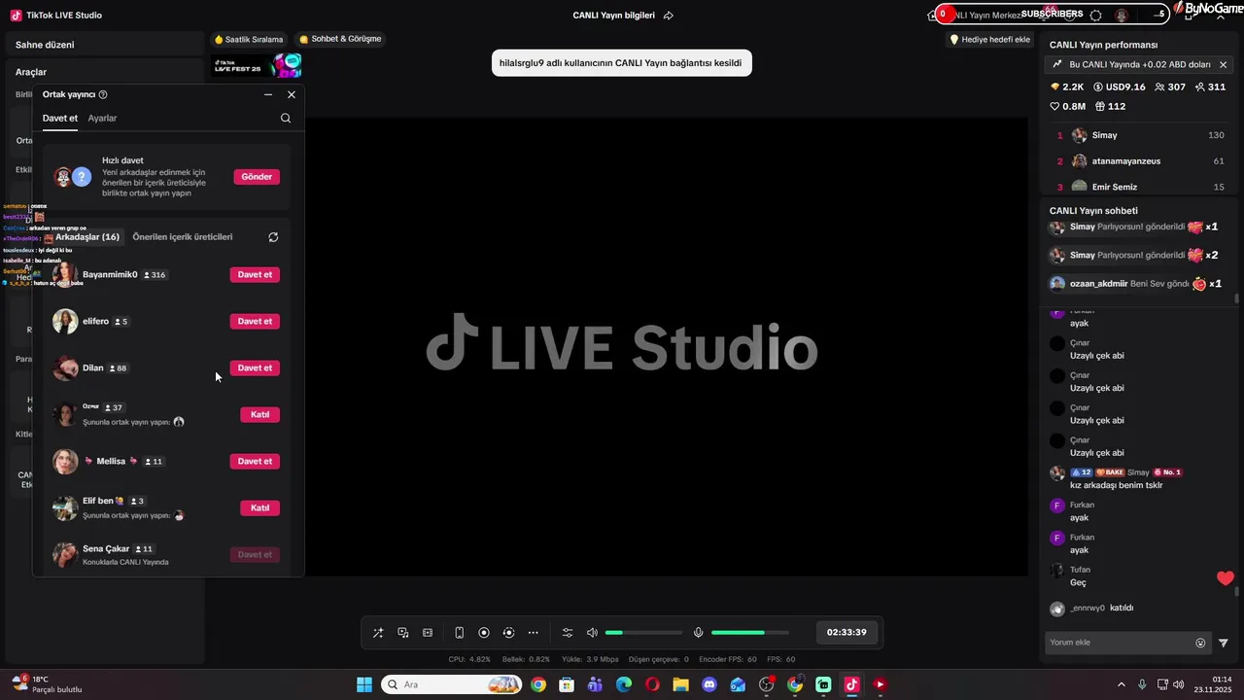Expand the Araçlar section
Image resolution: width=1244 pixels, height=700 pixels.
click(31, 72)
